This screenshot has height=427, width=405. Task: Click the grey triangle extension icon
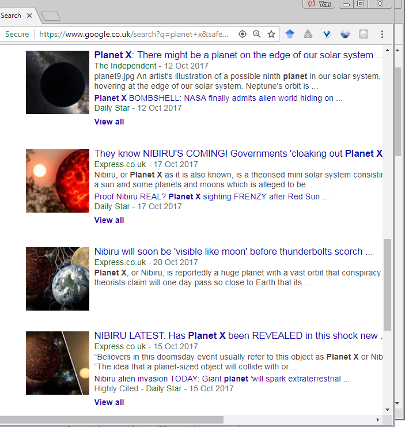tap(308, 34)
